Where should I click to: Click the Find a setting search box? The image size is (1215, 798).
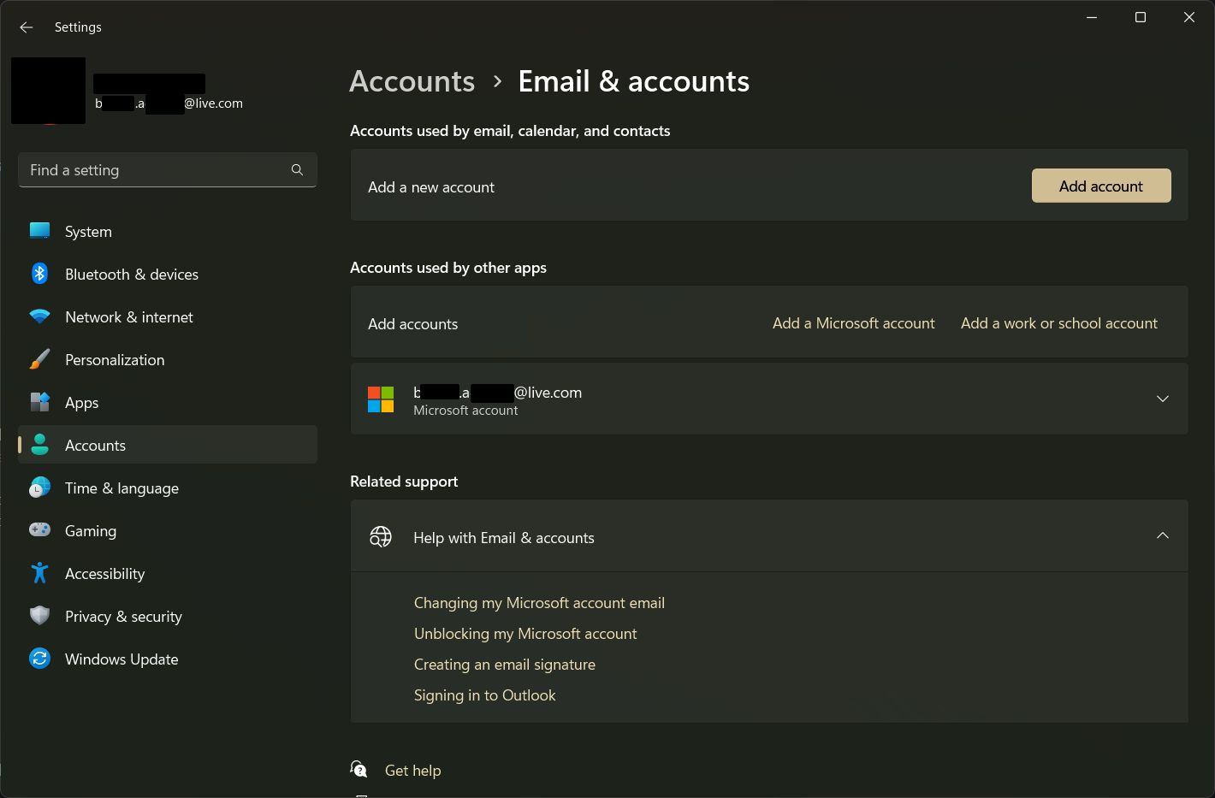[168, 169]
